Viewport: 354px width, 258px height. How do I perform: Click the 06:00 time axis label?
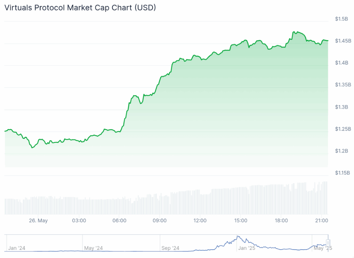point(119,220)
